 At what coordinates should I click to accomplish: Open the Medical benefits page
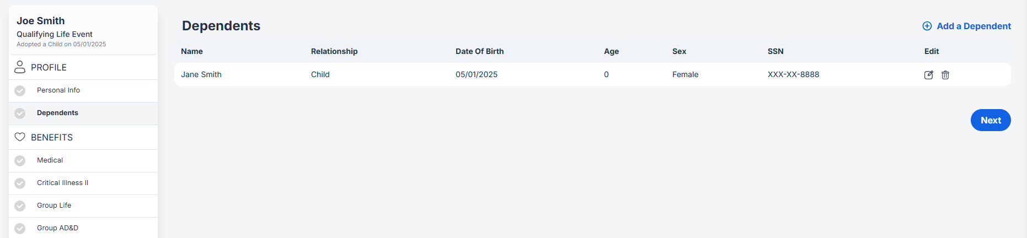pyautogui.click(x=83, y=160)
